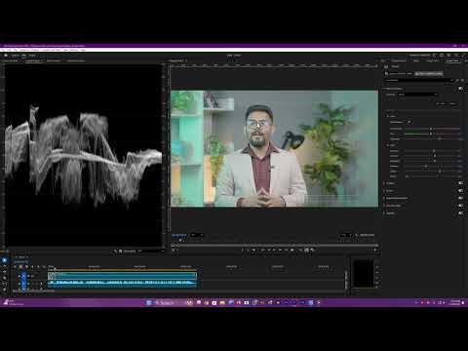Click the White Balance eyedropper
This screenshot has height=351, width=468.
pyautogui.click(x=409, y=122)
